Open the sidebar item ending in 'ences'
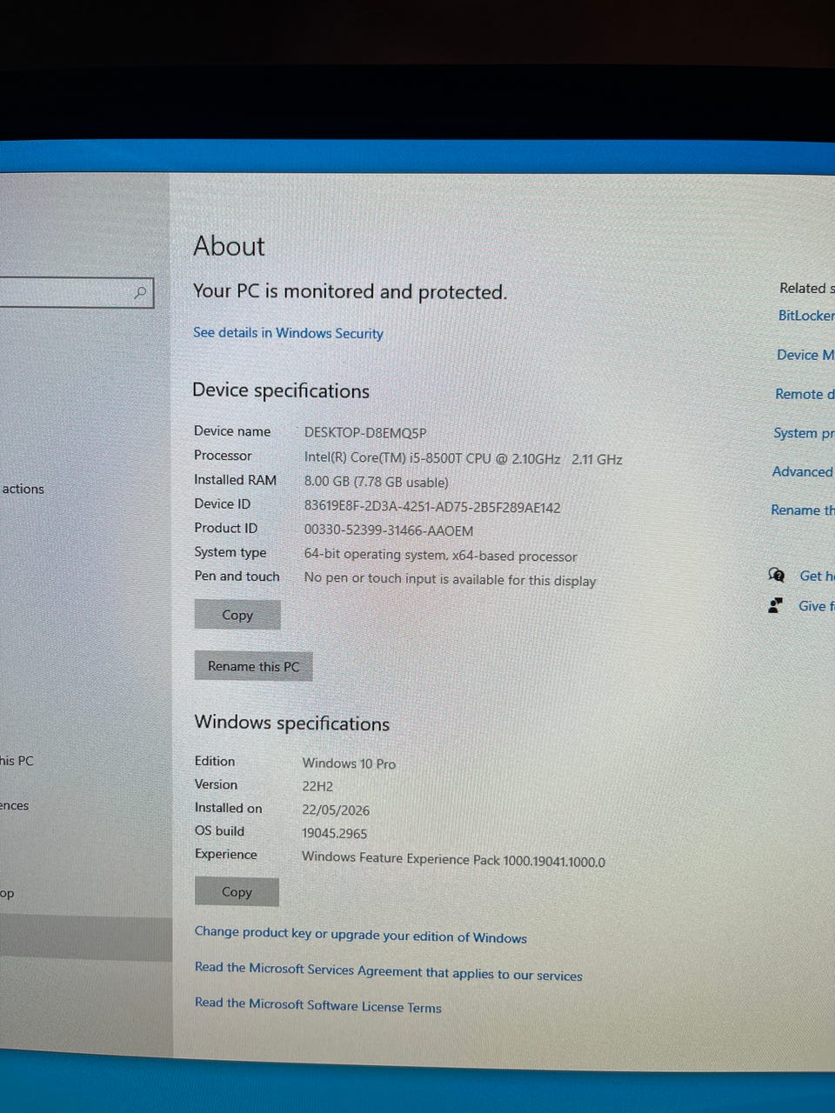Viewport: 835px width, 1113px height. [x=15, y=806]
